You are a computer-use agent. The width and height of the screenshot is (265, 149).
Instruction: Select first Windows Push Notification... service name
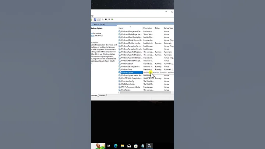pyautogui.click(x=131, y=52)
